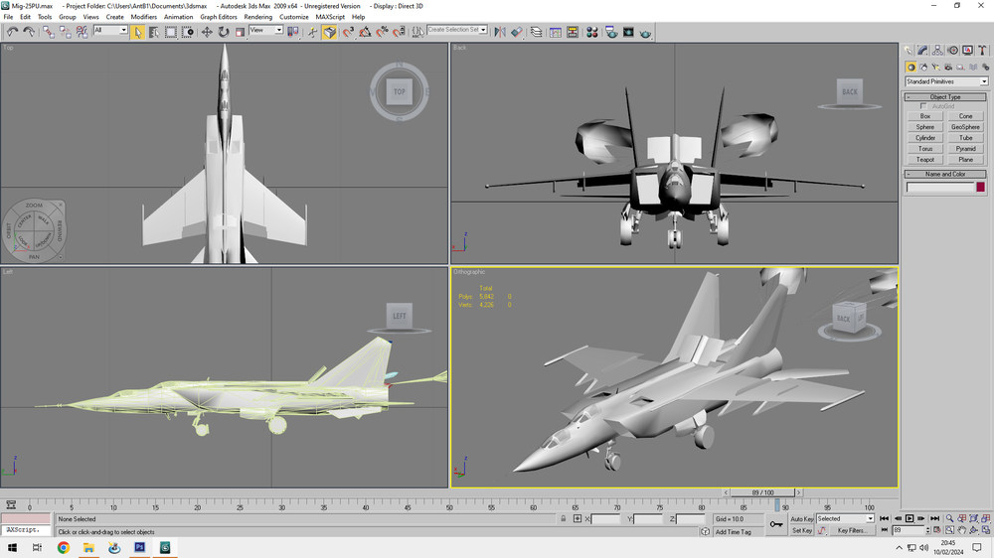The height and width of the screenshot is (558, 994).
Task: Toggle the selection lock icon
Action: point(563,518)
